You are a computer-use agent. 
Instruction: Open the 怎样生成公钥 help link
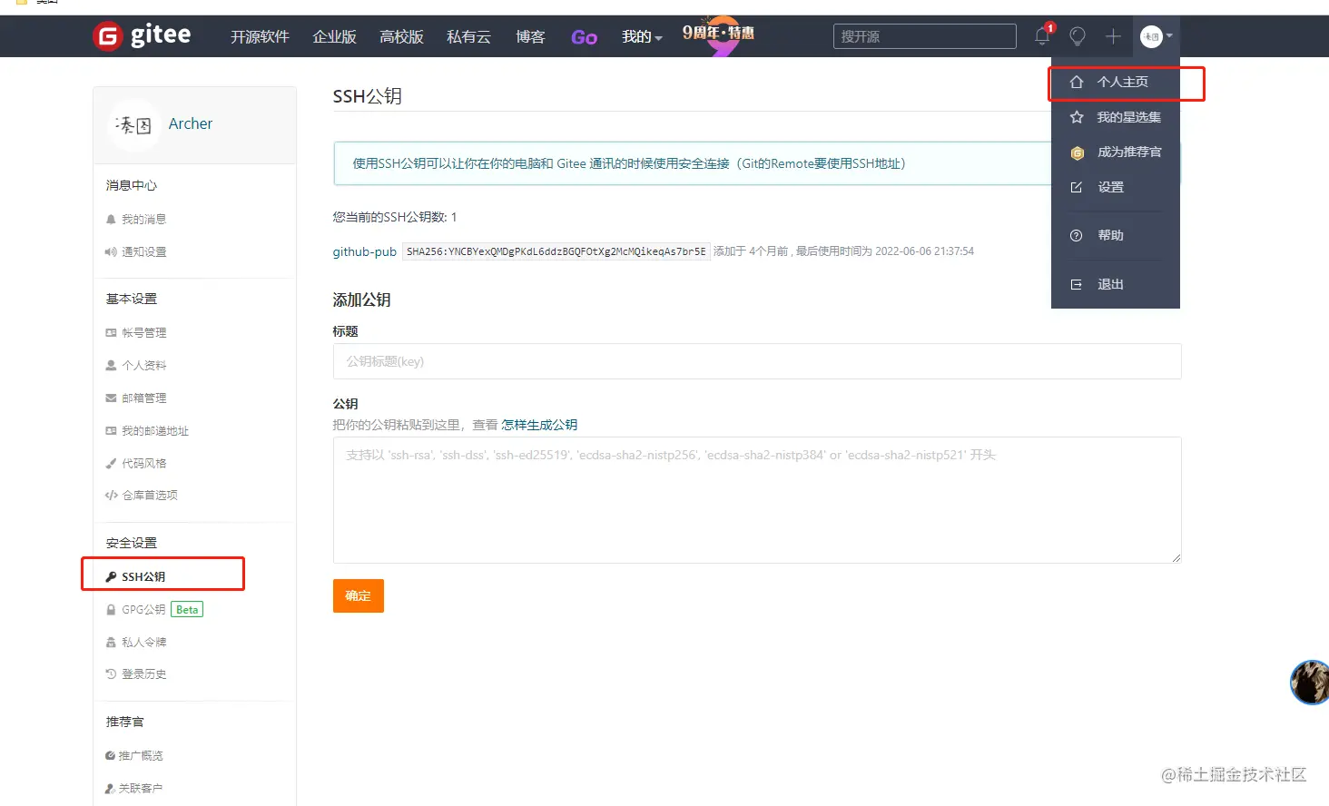pos(539,425)
